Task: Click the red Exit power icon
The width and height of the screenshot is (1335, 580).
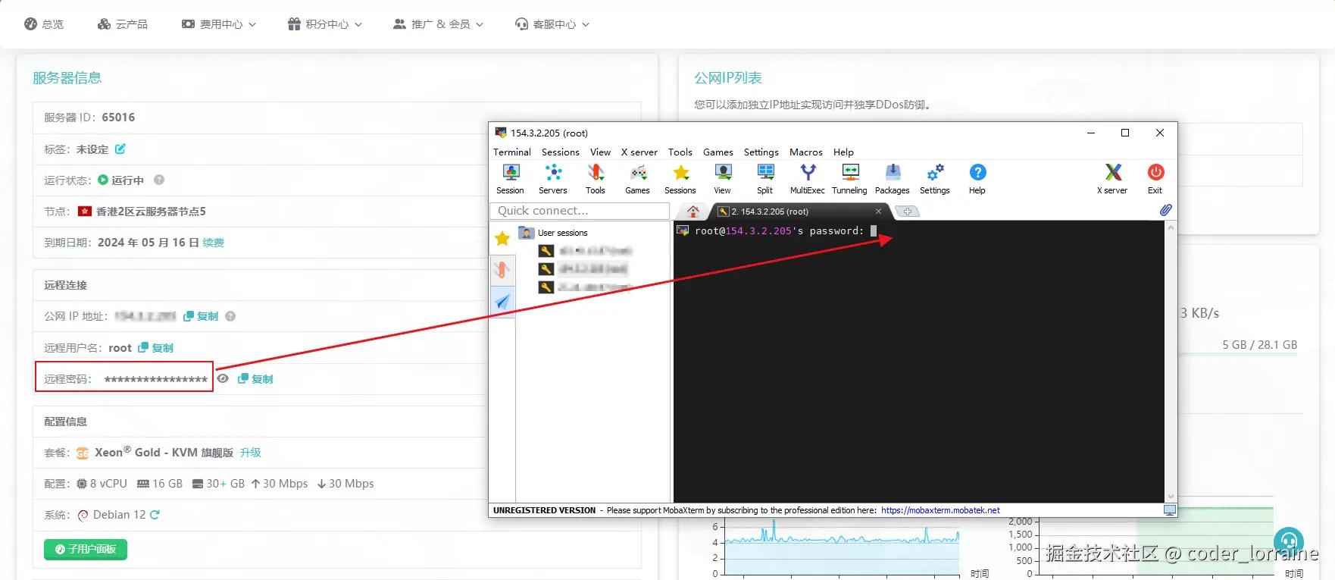Action: 1155,179
